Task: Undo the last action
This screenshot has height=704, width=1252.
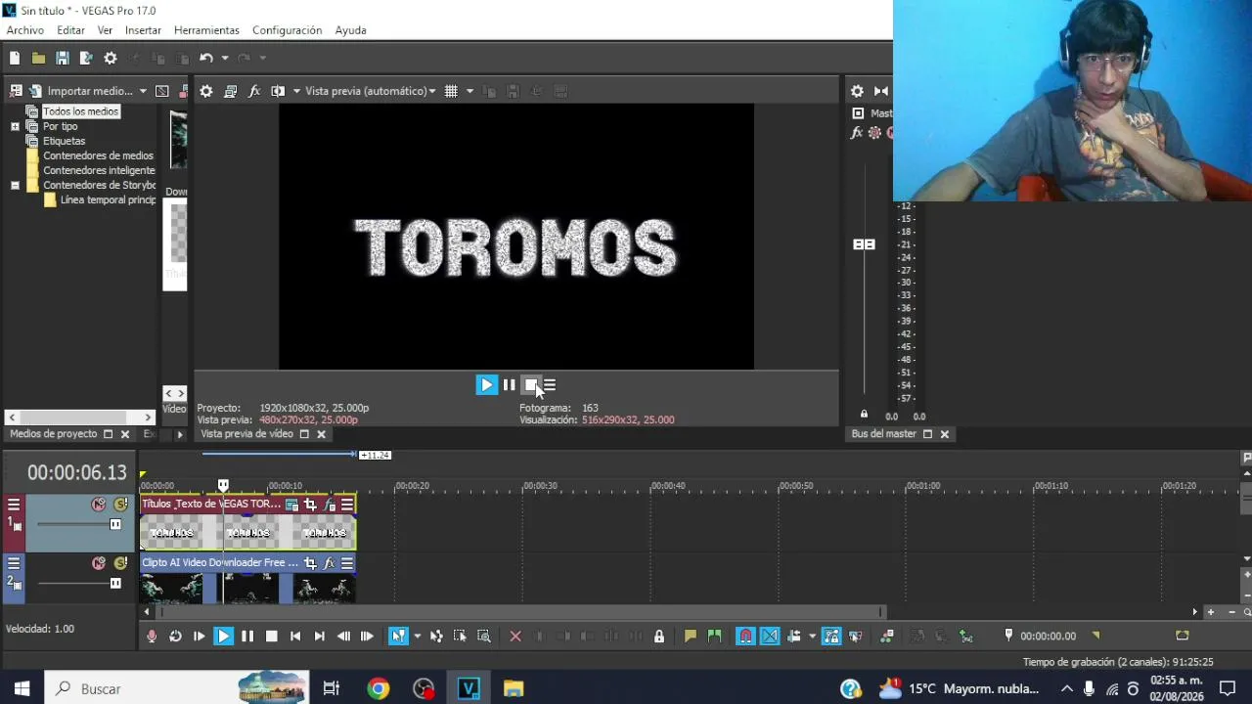Action: click(205, 59)
